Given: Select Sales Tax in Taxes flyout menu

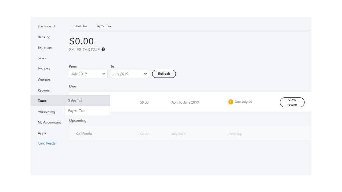Looking at the screenshot, I should tap(75, 100).
